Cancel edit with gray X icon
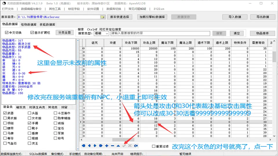The height and width of the screenshot is (156, 278). [x=130, y=146]
